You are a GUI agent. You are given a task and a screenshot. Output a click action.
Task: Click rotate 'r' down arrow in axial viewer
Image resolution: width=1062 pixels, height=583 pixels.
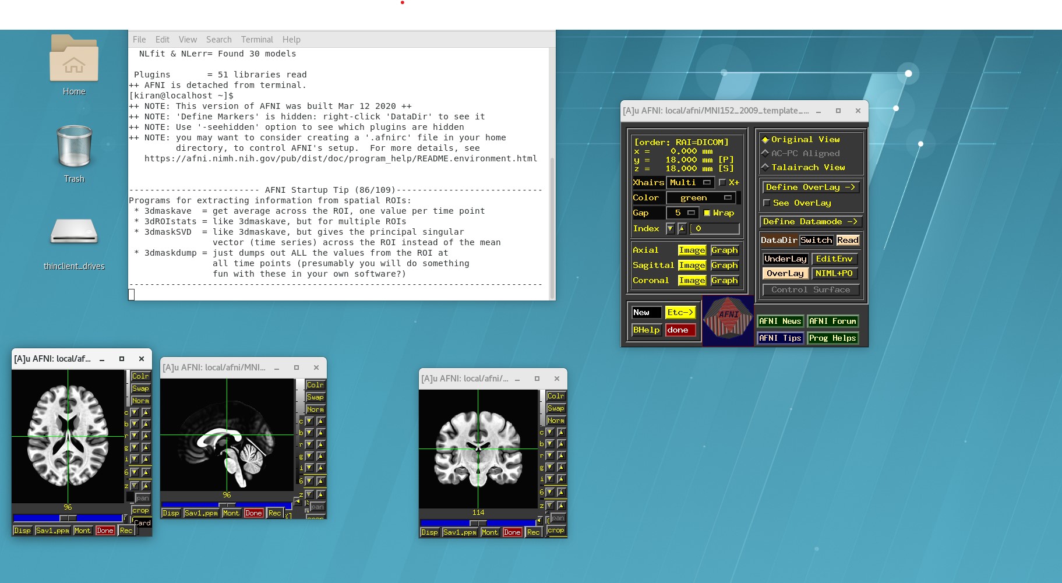coord(135,436)
